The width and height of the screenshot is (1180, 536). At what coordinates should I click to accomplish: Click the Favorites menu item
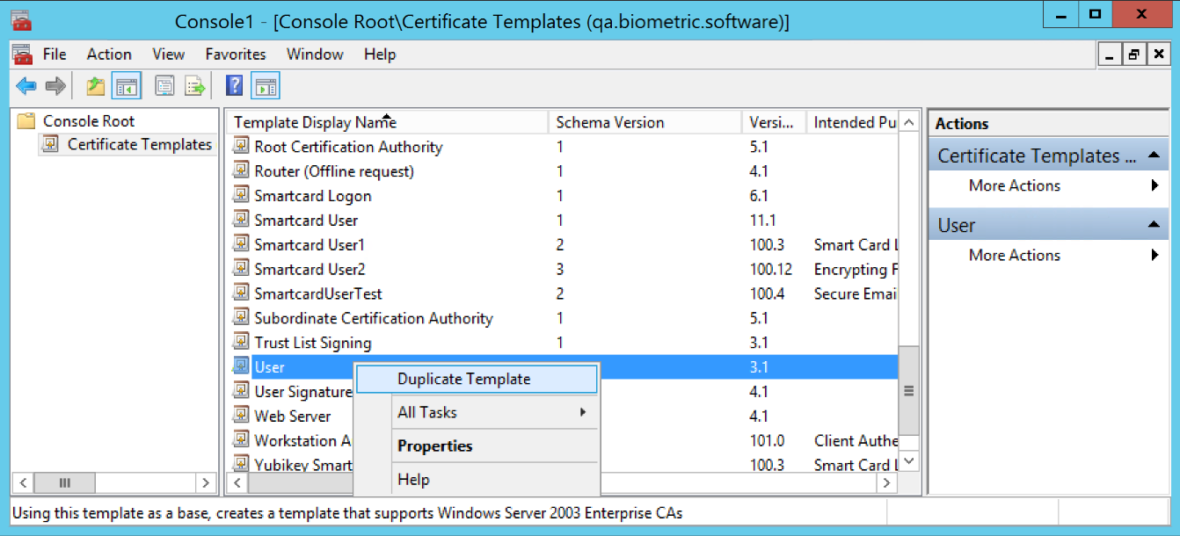(235, 54)
